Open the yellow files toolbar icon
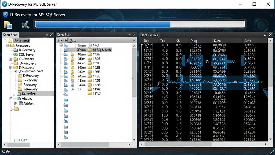Image resolution: width=275 pixels, height=155 pixels. [8, 25]
